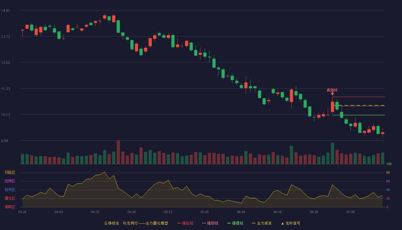Select the 低吸区 zone label

click(x=10, y=207)
